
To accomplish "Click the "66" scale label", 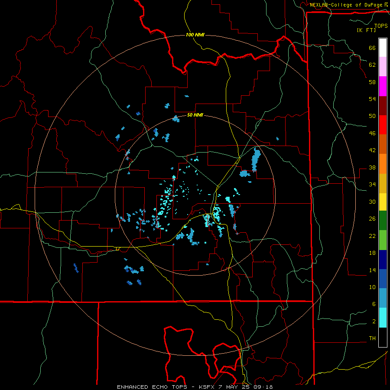I will coord(372,48).
